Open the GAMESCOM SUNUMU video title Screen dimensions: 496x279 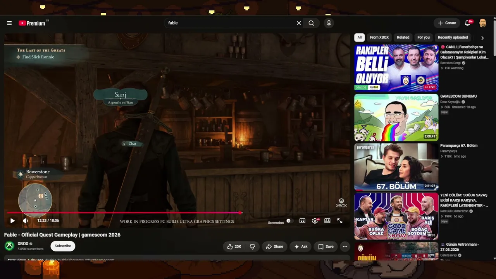tap(458, 96)
